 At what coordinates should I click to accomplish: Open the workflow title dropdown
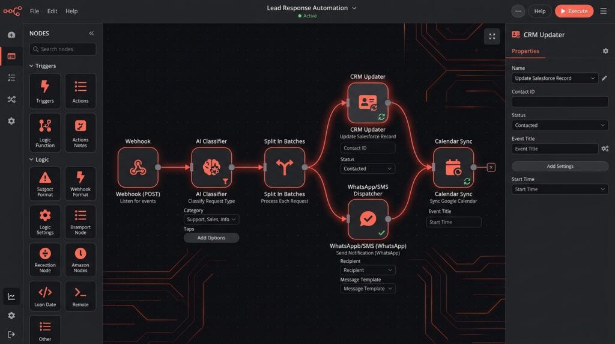click(x=354, y=8)
